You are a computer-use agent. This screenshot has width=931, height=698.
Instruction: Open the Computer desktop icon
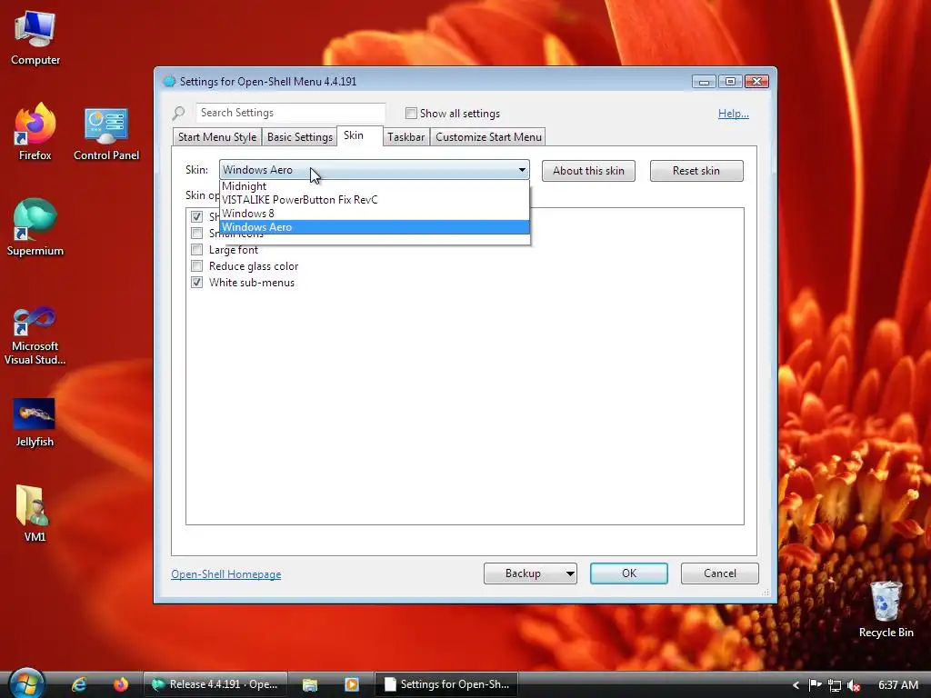(x=35, y=38)
